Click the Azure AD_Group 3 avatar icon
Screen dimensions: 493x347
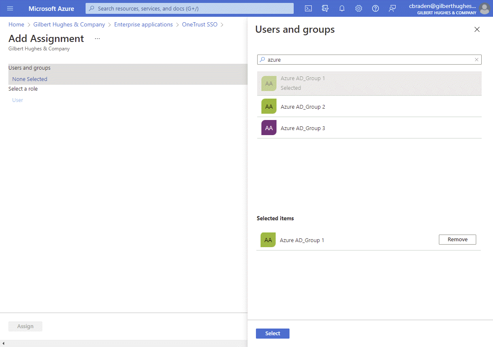point(269,128)
